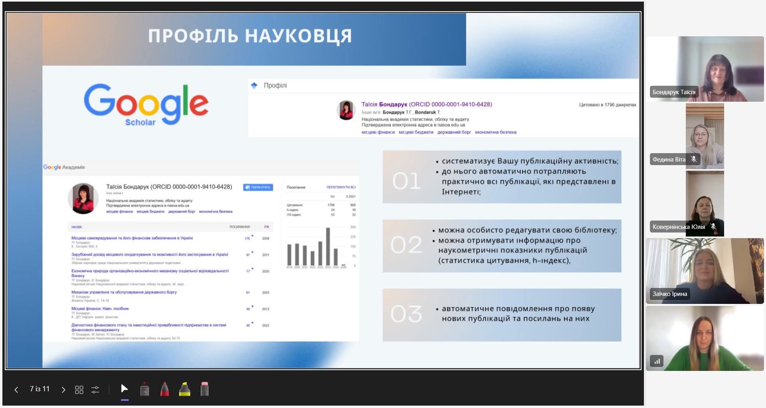Select the cursor pointer tool

point(124,389)
